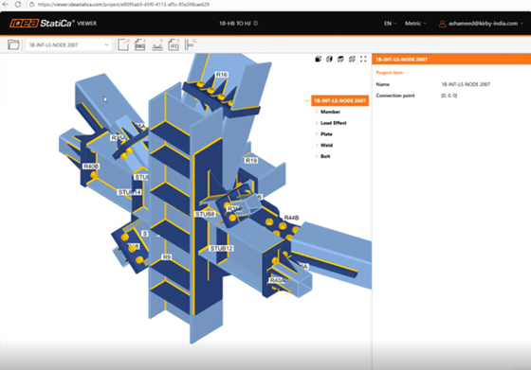Screen dimensions: 531x370
Task: Switch to side cube view
Action: [329, 59]
